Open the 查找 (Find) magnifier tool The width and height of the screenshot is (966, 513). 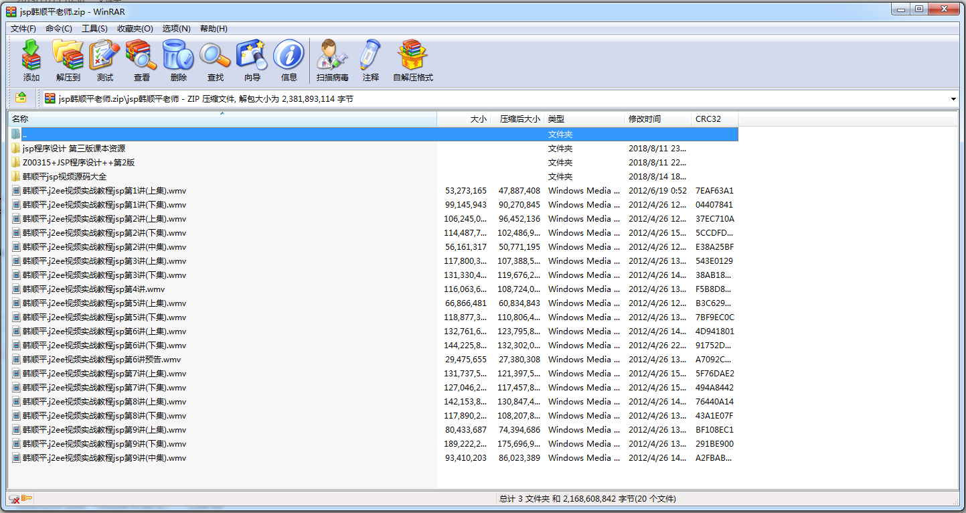(x=215, y=55)
